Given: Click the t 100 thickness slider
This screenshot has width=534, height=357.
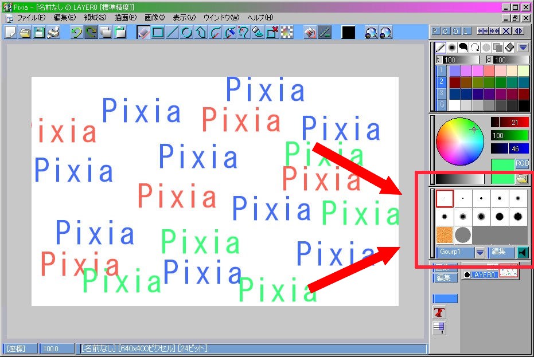Looking at the screenshot, I should (x=457, y=60).
